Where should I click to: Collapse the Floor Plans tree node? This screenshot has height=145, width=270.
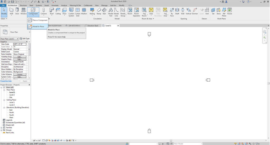pos(4,90)
